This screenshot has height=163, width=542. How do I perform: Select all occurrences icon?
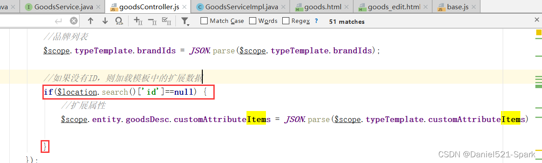coord(167,21)
